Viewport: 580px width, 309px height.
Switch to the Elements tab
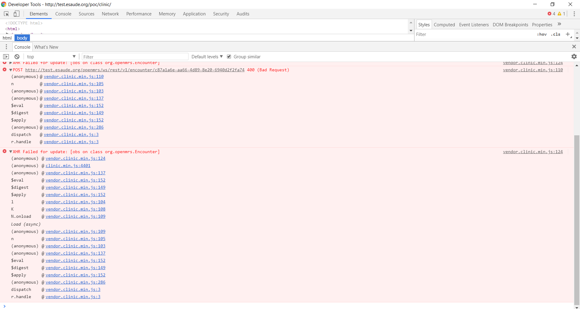pos(39,14)
